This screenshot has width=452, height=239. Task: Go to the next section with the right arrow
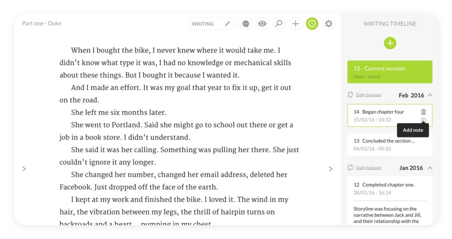(x=331, y=169)
